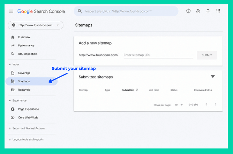Open the notifications bell

tap(208, 11)
